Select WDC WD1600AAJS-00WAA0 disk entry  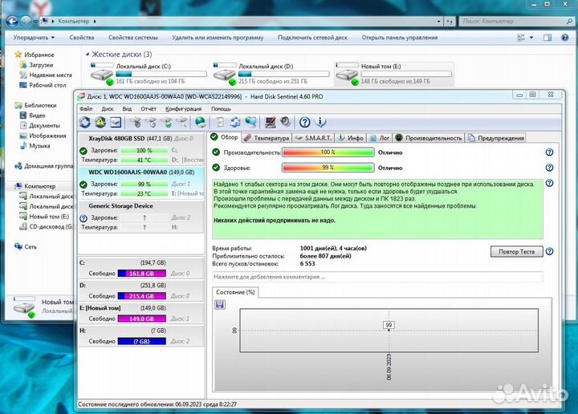tap(141, 183)
